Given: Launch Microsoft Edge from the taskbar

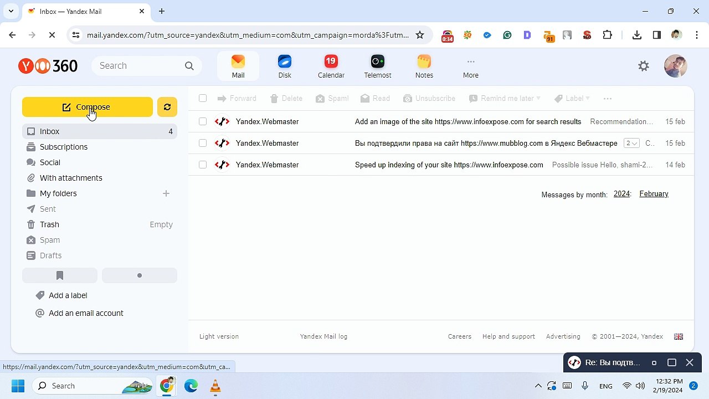Looking at the screenshot, I should point(191,386).
